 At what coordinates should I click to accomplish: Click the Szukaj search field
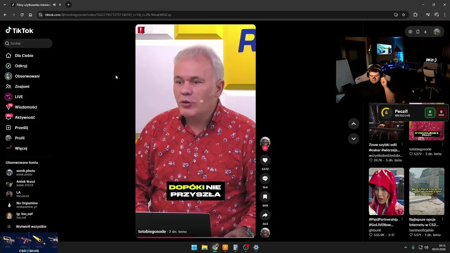coord(28,43)
